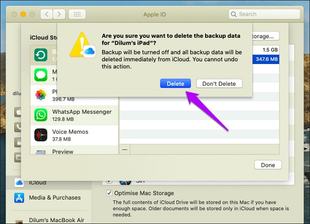Click the show-all grid button in toolbar
Image resolution: width=310 pixels, height=224 pixels.
(76, 14)
